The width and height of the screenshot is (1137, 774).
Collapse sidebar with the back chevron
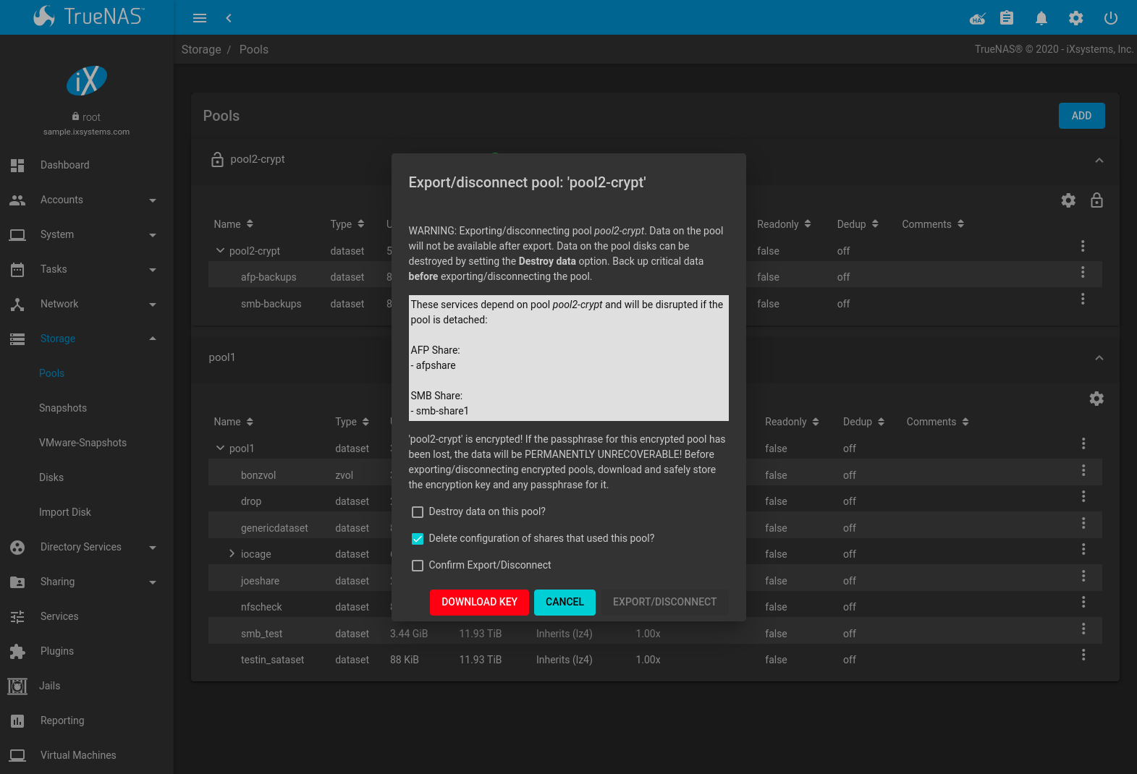[x=229, y=18]
